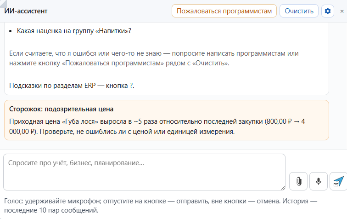Activate the microphone voice input button

[x=319, y=181]
